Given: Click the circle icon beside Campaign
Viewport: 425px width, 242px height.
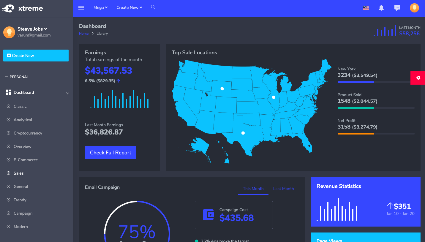Looking at the screenshot, I should click(8, 213).
